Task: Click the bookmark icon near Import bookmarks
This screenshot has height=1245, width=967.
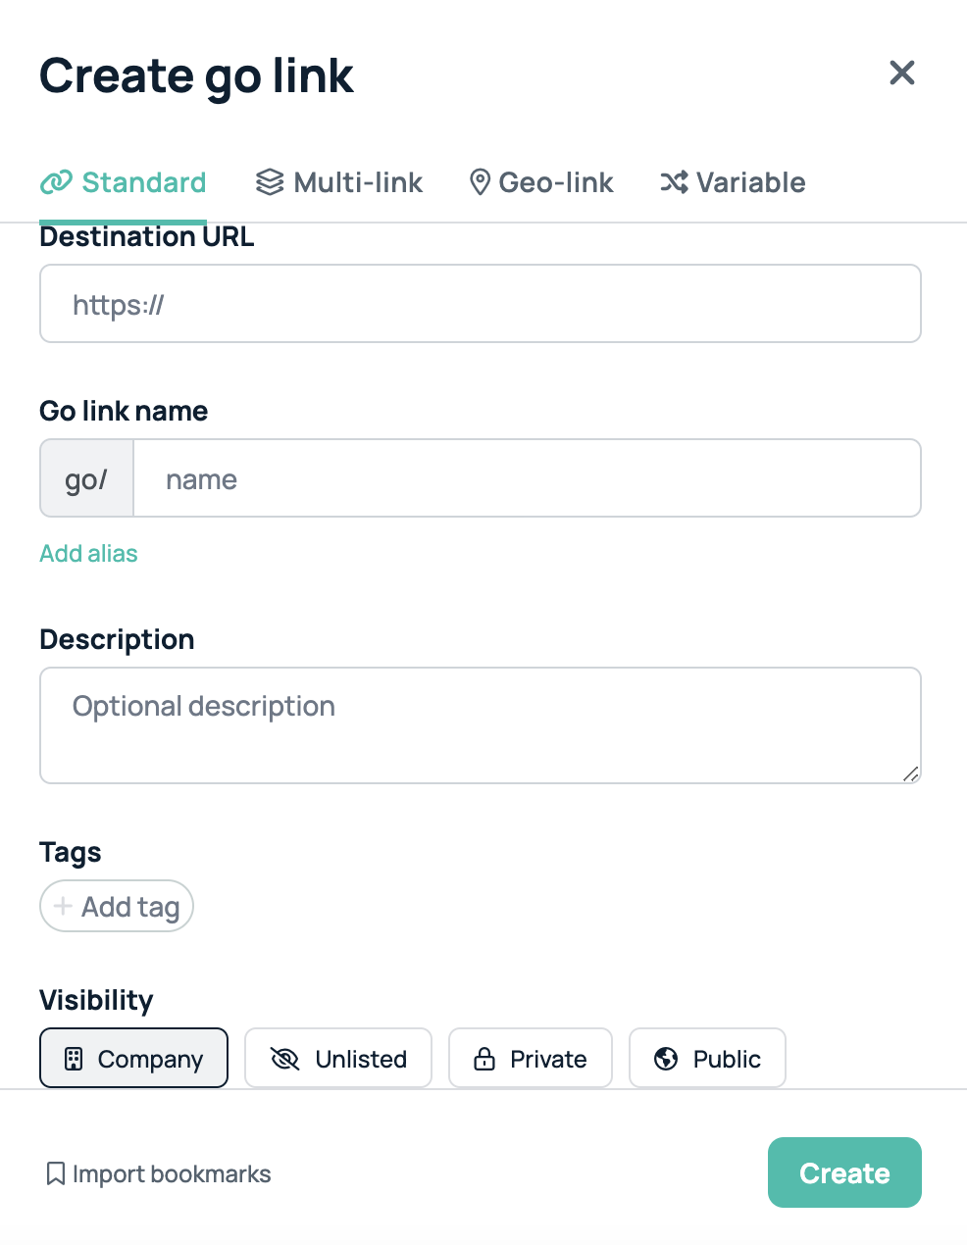Action: click(x=56, y=1172)
